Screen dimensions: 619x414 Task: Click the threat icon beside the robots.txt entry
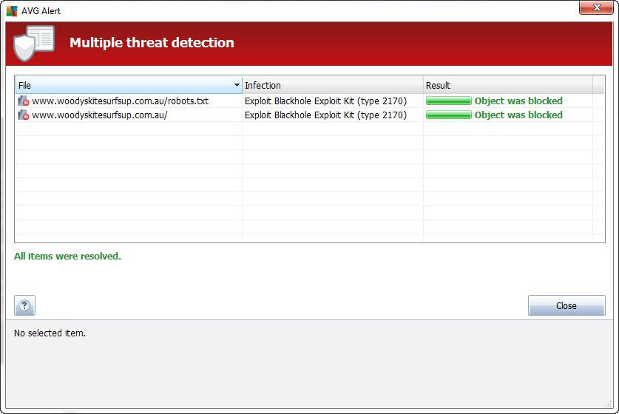24,101
